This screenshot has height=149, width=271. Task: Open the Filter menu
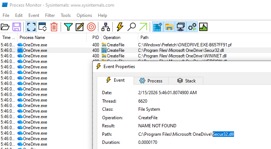pos(50,15)
